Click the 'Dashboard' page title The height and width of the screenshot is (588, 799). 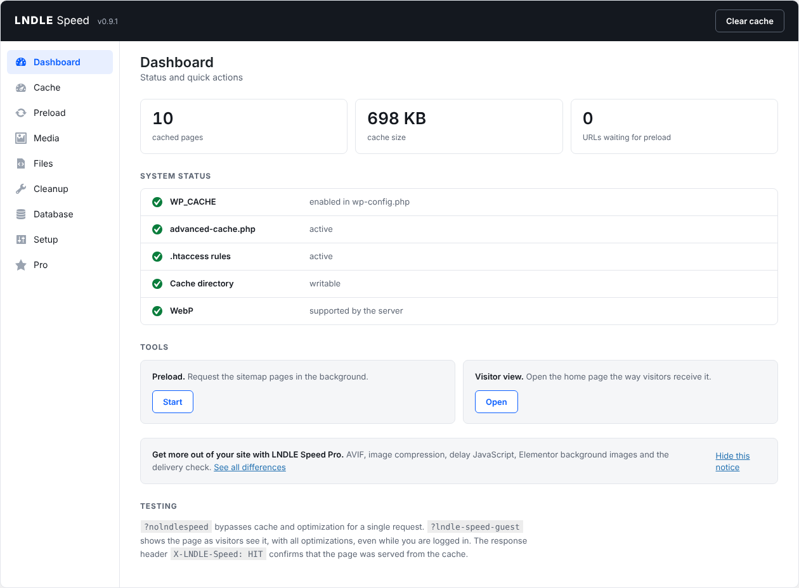177,62
